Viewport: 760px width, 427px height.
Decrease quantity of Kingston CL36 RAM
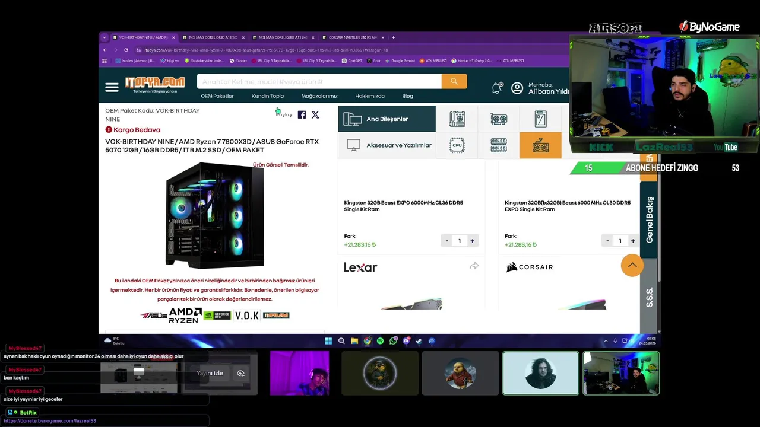446,241
